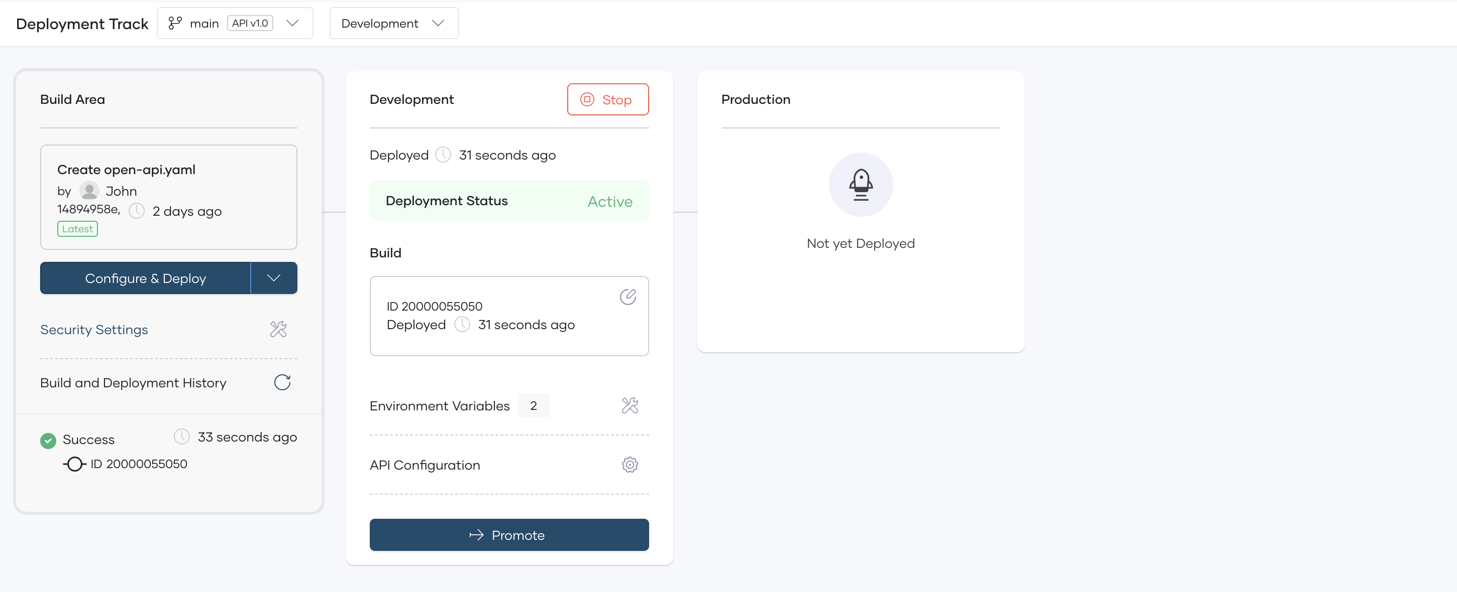
Task: Click the build details icon on ID 20000055050 card
Action: tap(628, 297)
